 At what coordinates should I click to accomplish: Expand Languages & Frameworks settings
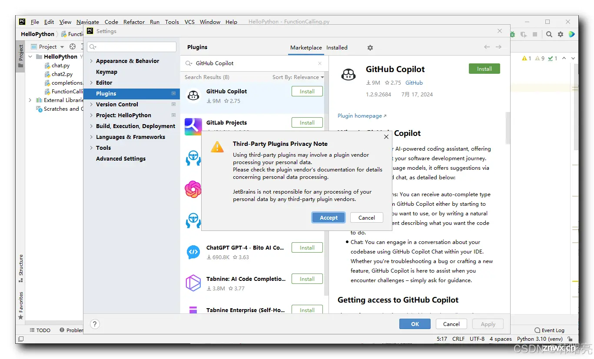tap(91, 137)
